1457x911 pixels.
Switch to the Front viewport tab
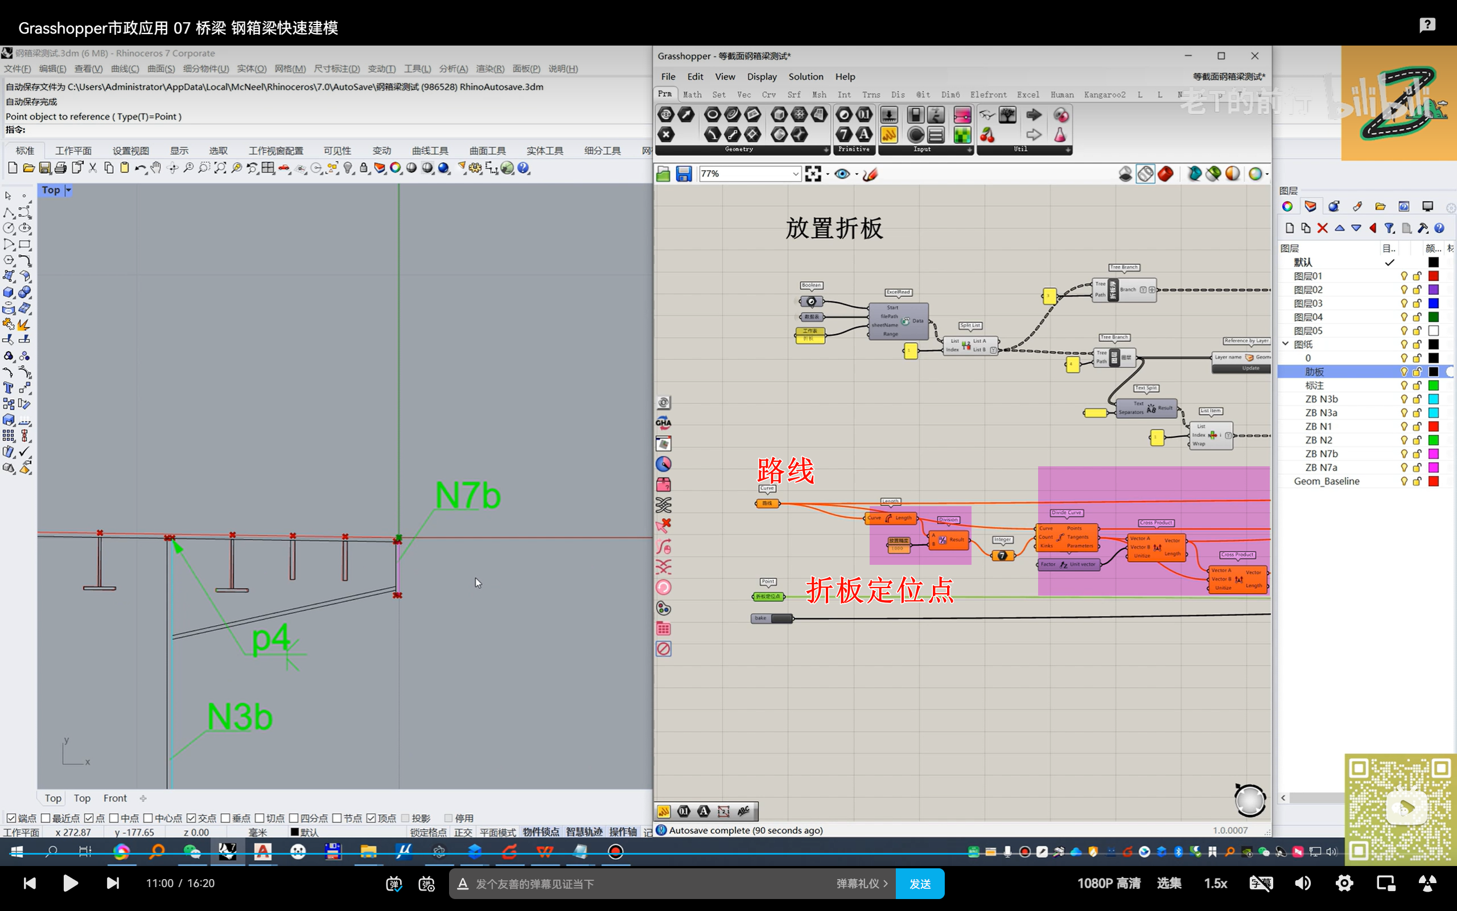coord(115,798)
